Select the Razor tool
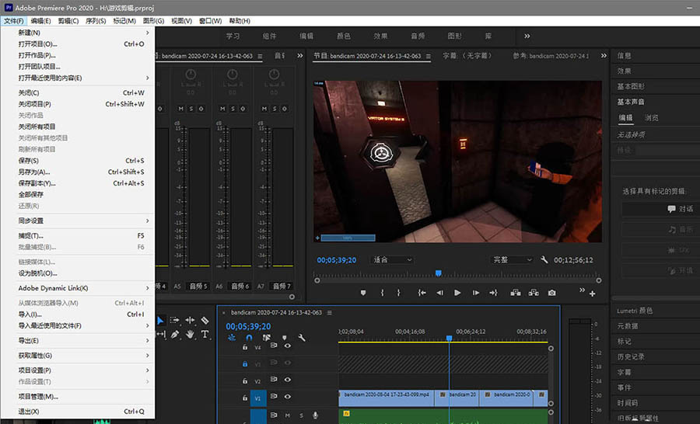The image size is (700, 424). [205, 320]
